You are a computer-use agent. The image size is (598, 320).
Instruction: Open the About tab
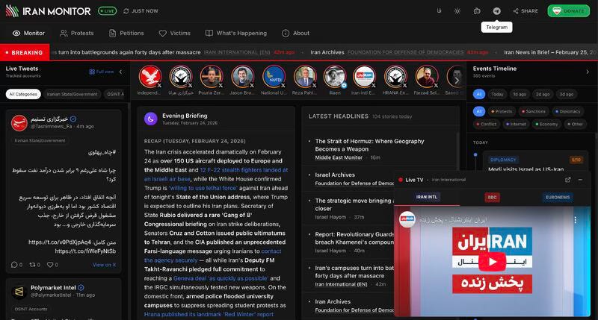click(x=295, y=33)
